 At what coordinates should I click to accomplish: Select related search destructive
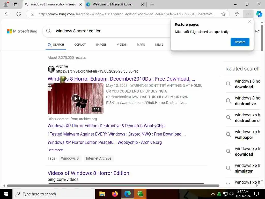coord(243,101)
